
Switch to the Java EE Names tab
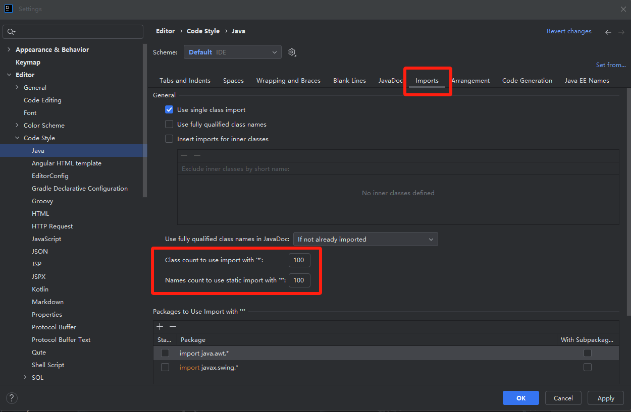pyautogui.click(x=587, y=81)
